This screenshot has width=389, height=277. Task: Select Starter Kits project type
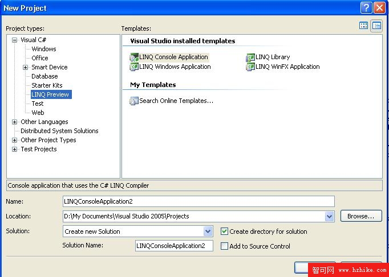point(47,85)
